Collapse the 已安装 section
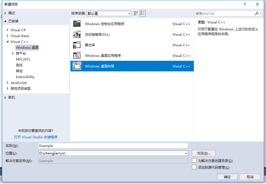The height and width of the screenshot is (184, 266). point(5,21)
